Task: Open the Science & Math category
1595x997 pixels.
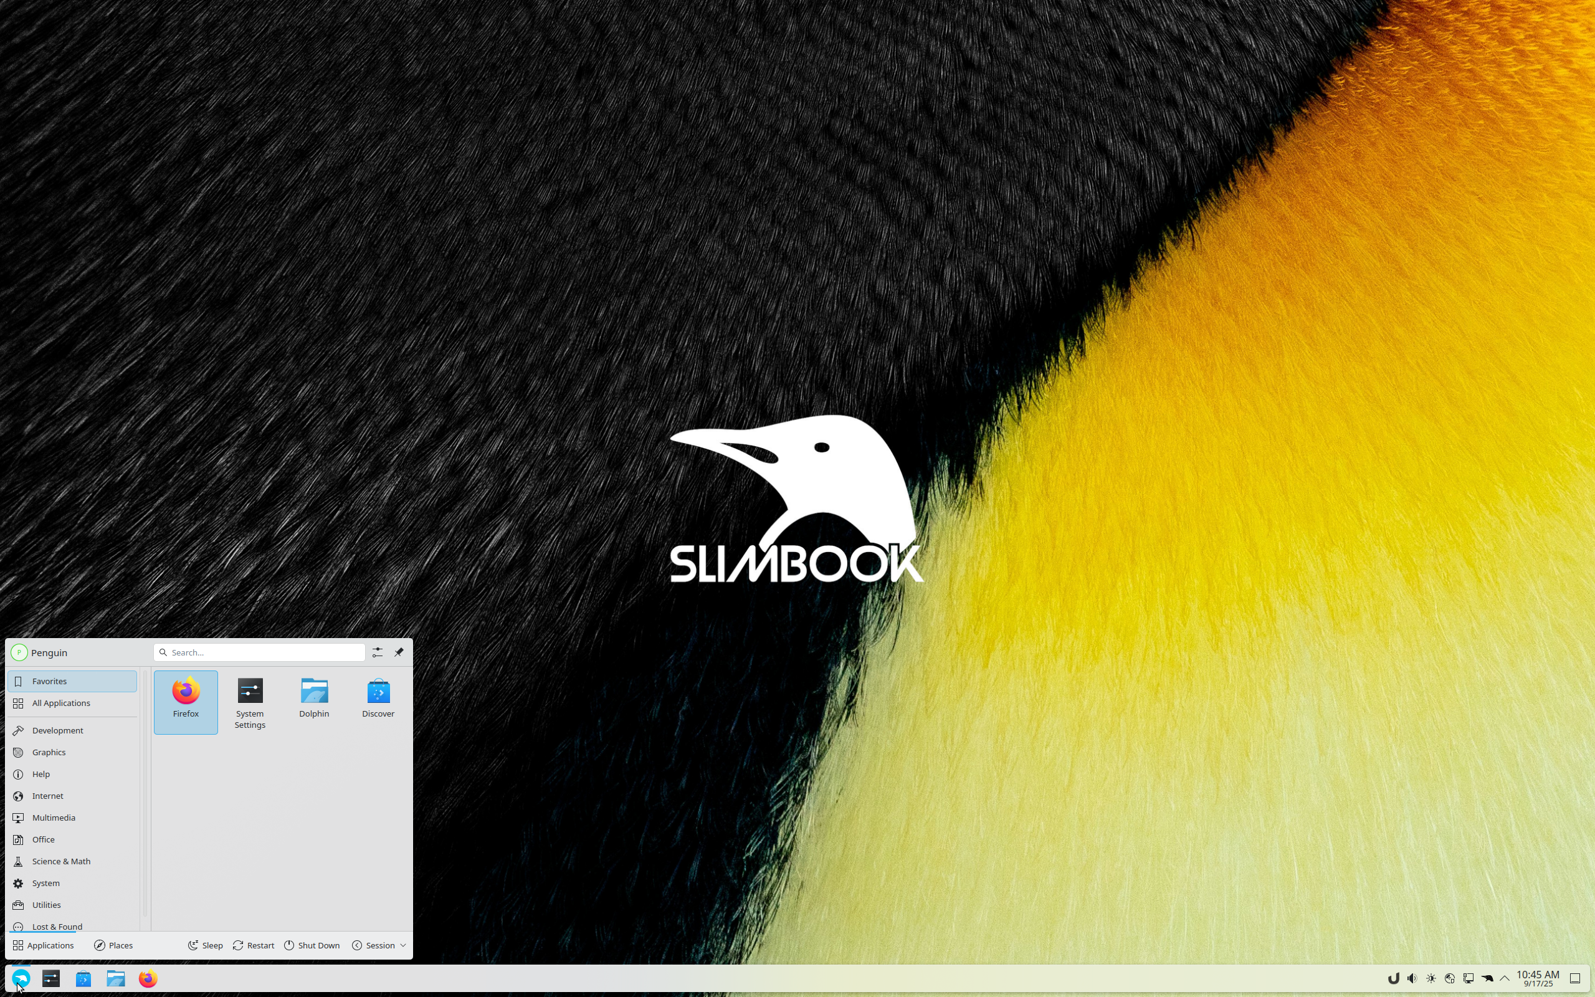Action: [x=72, y=861]
